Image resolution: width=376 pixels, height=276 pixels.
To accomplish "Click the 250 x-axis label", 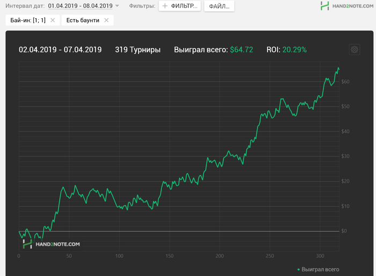I will click(x=270, y=256).
